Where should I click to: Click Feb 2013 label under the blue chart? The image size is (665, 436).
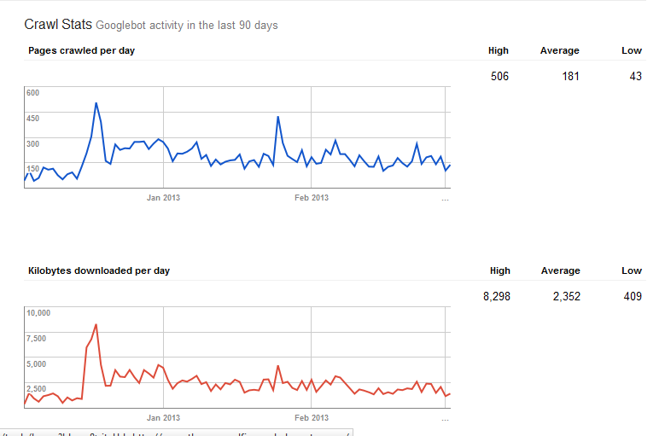[312, 197]
